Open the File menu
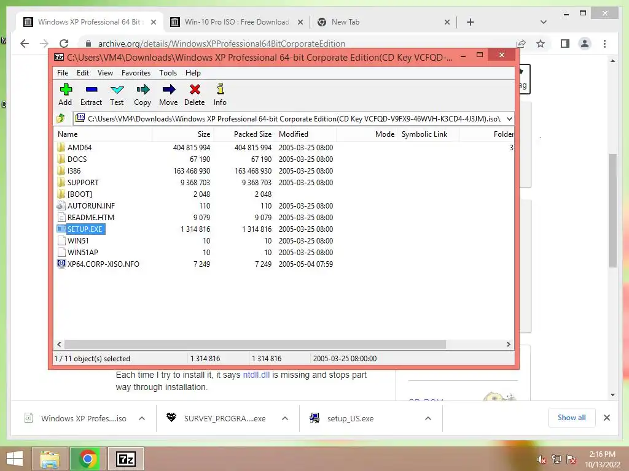Screen dimensions: 629x471 pos(63,73)
